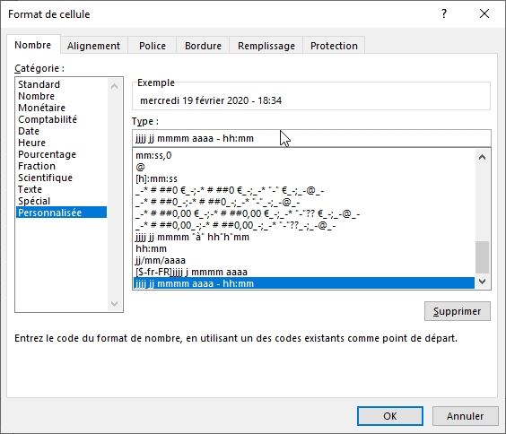Switch to the Alignement tab

(x=93, y=46)
